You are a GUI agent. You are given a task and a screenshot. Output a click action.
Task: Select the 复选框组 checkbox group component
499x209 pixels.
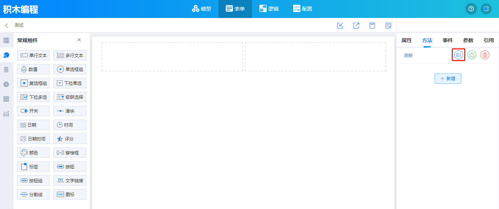tap(33, 83)
